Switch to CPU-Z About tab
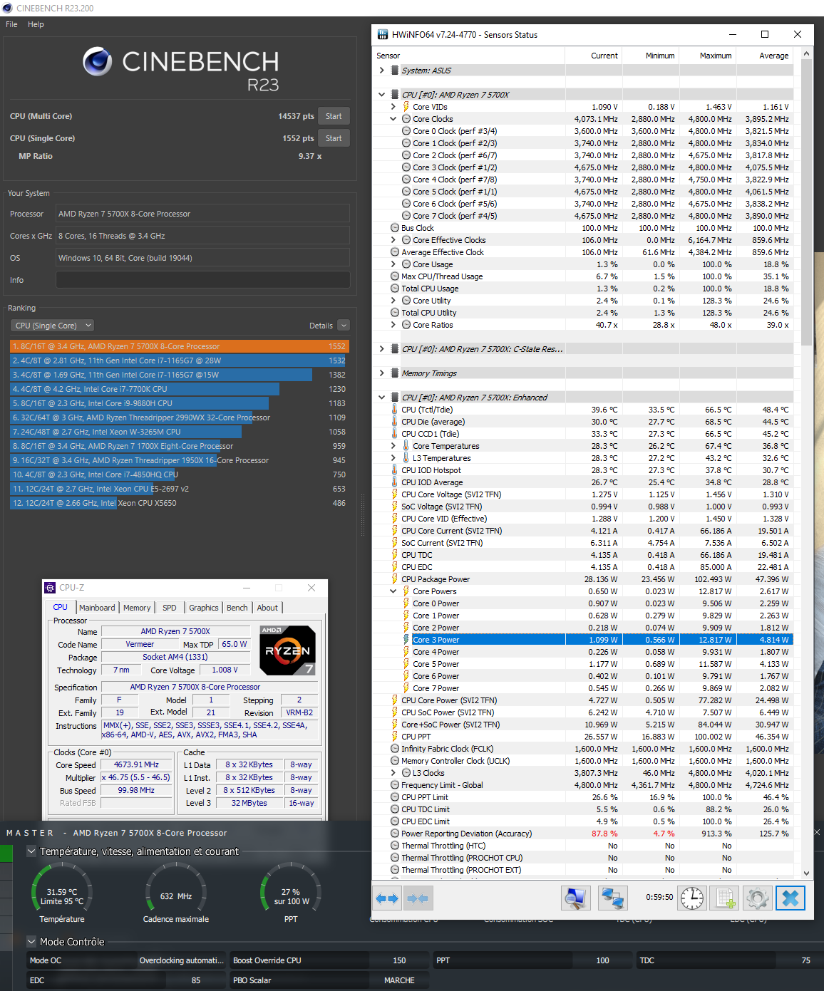 [268, 608]
